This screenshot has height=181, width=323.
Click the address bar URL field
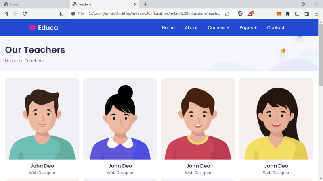(154, 14)
